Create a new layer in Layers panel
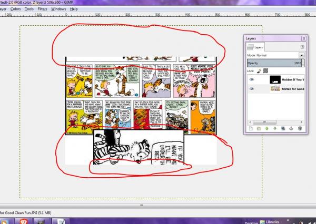Image resolution: width=316 pixels, height=224 pixels. [251, 128]
